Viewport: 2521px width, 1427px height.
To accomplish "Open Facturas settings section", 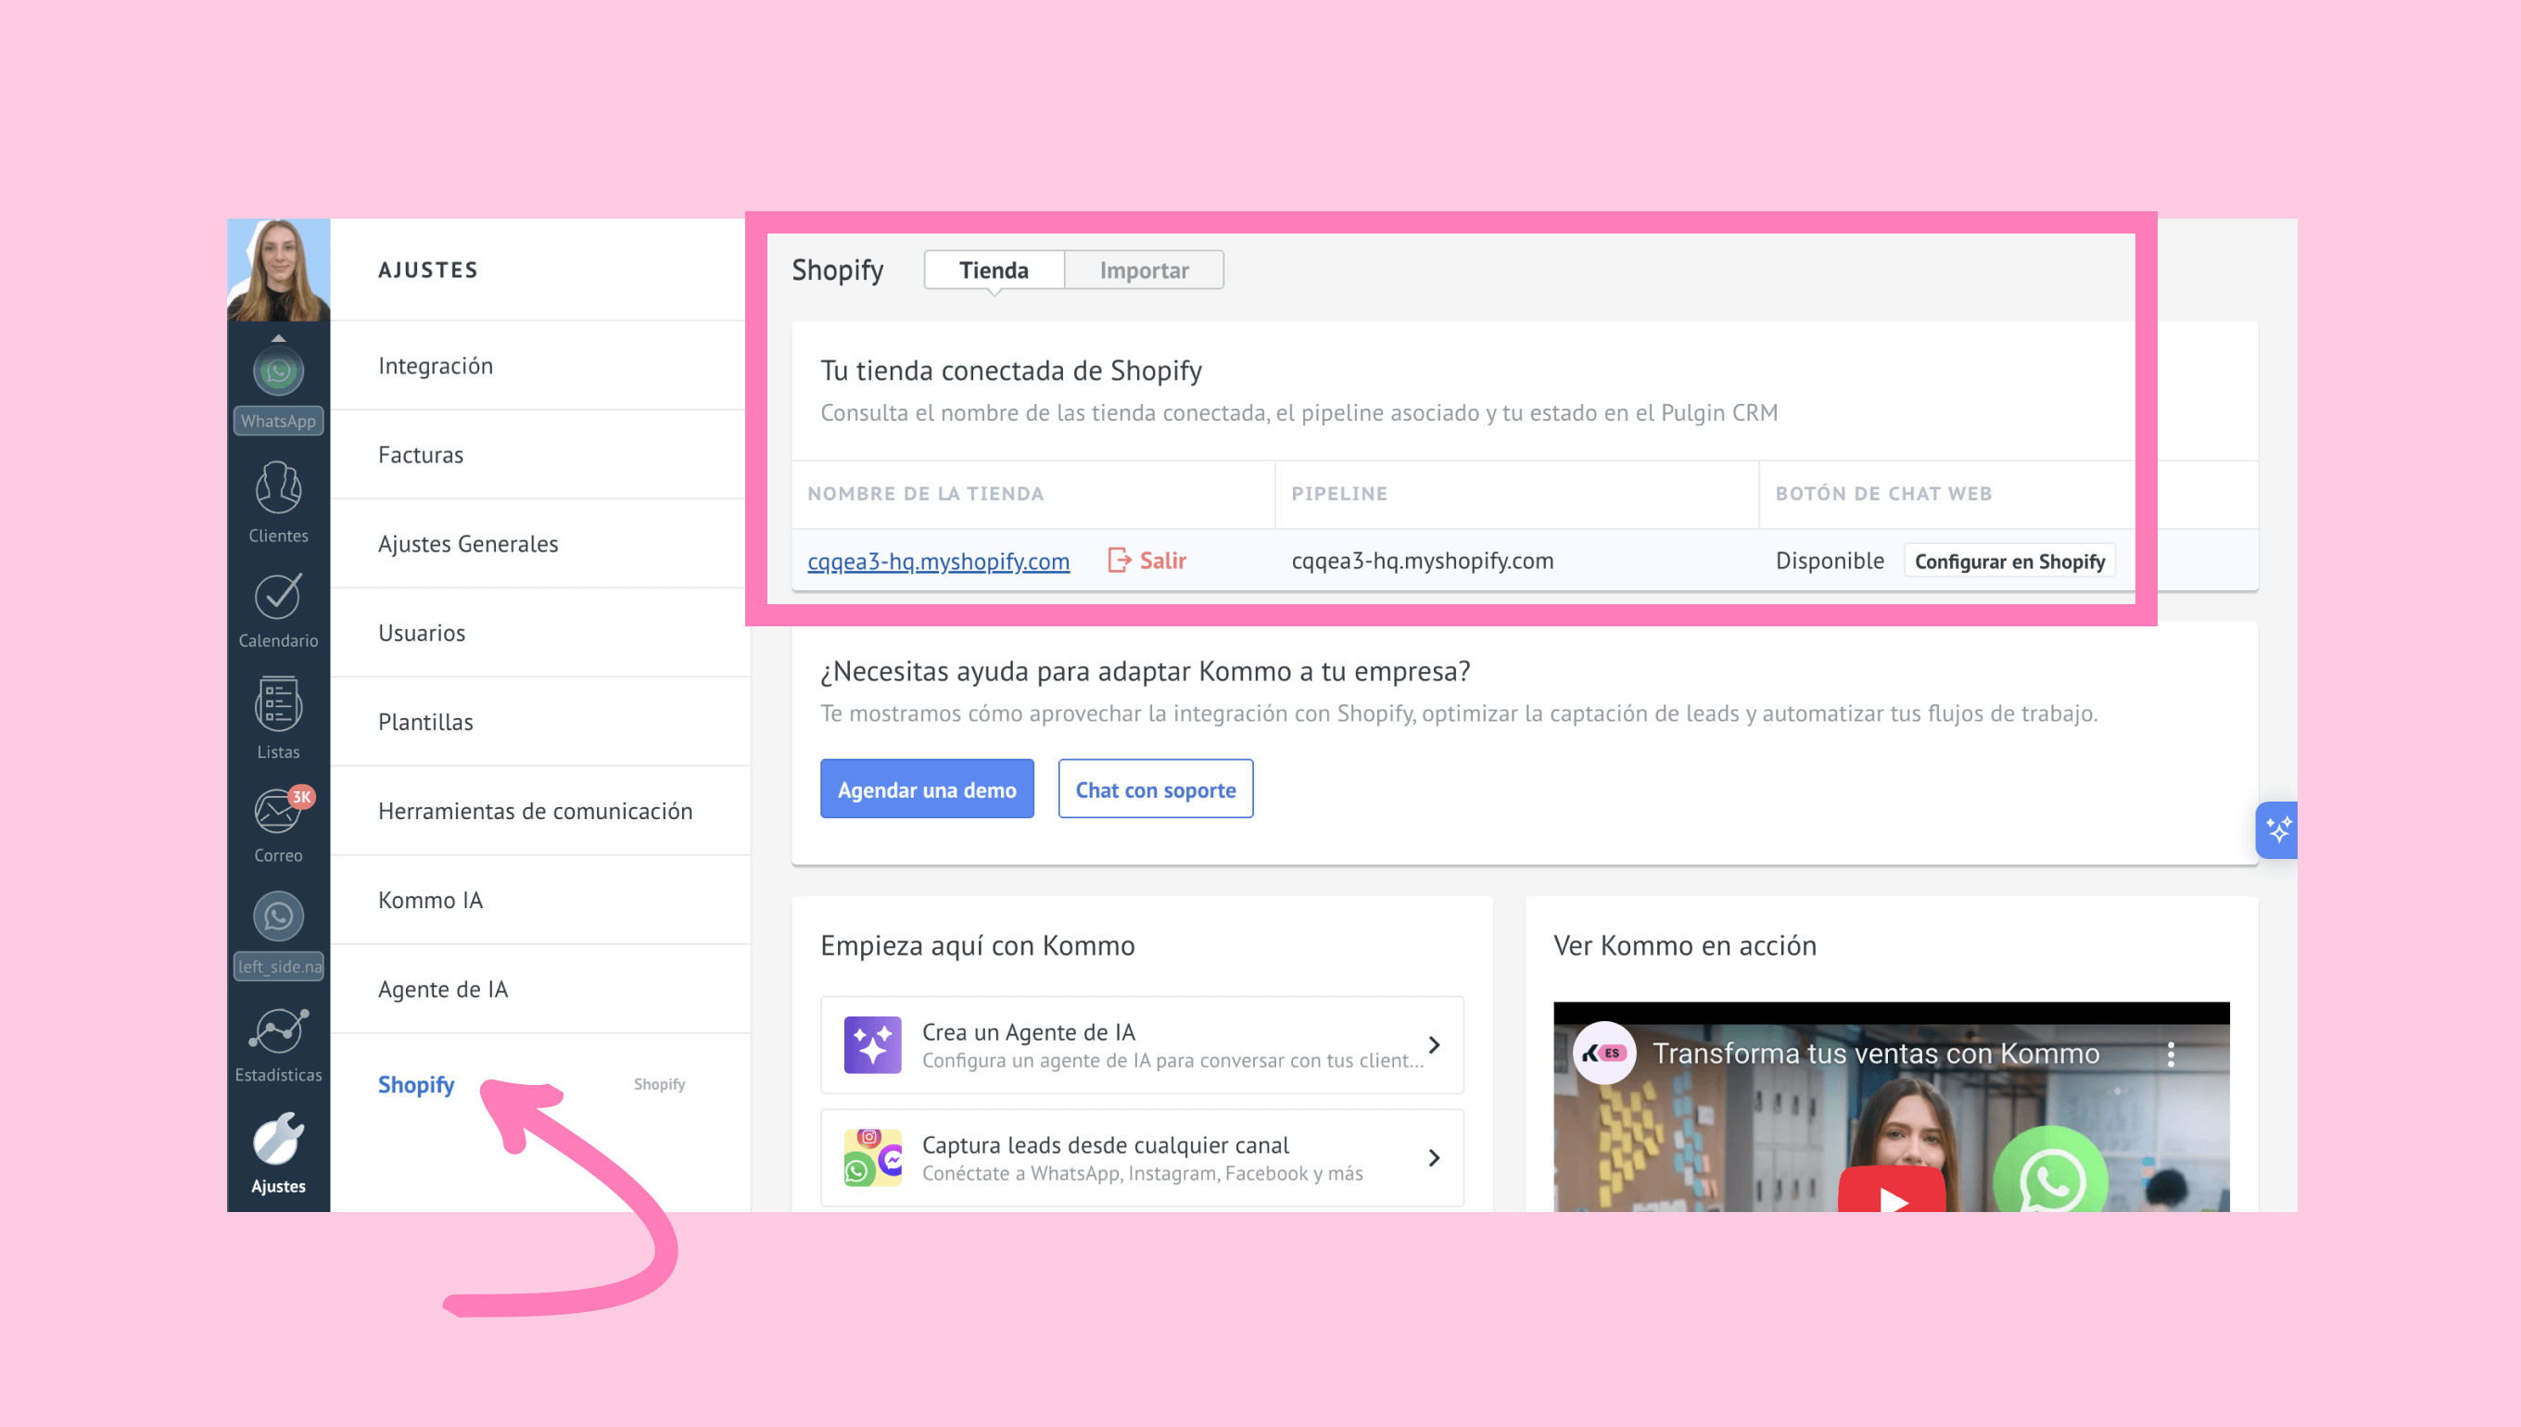I will 540,455.
